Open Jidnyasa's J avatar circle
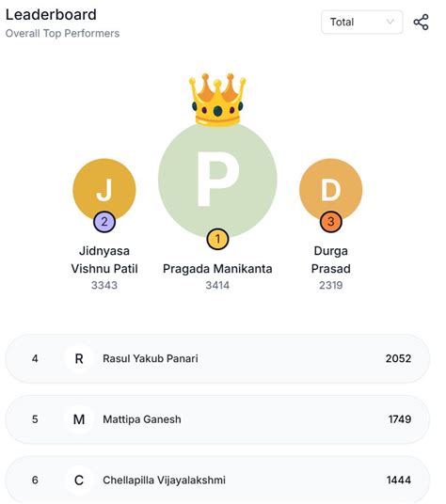The width and height of the screenshot is (446, 504). click(x=104, y=190)
